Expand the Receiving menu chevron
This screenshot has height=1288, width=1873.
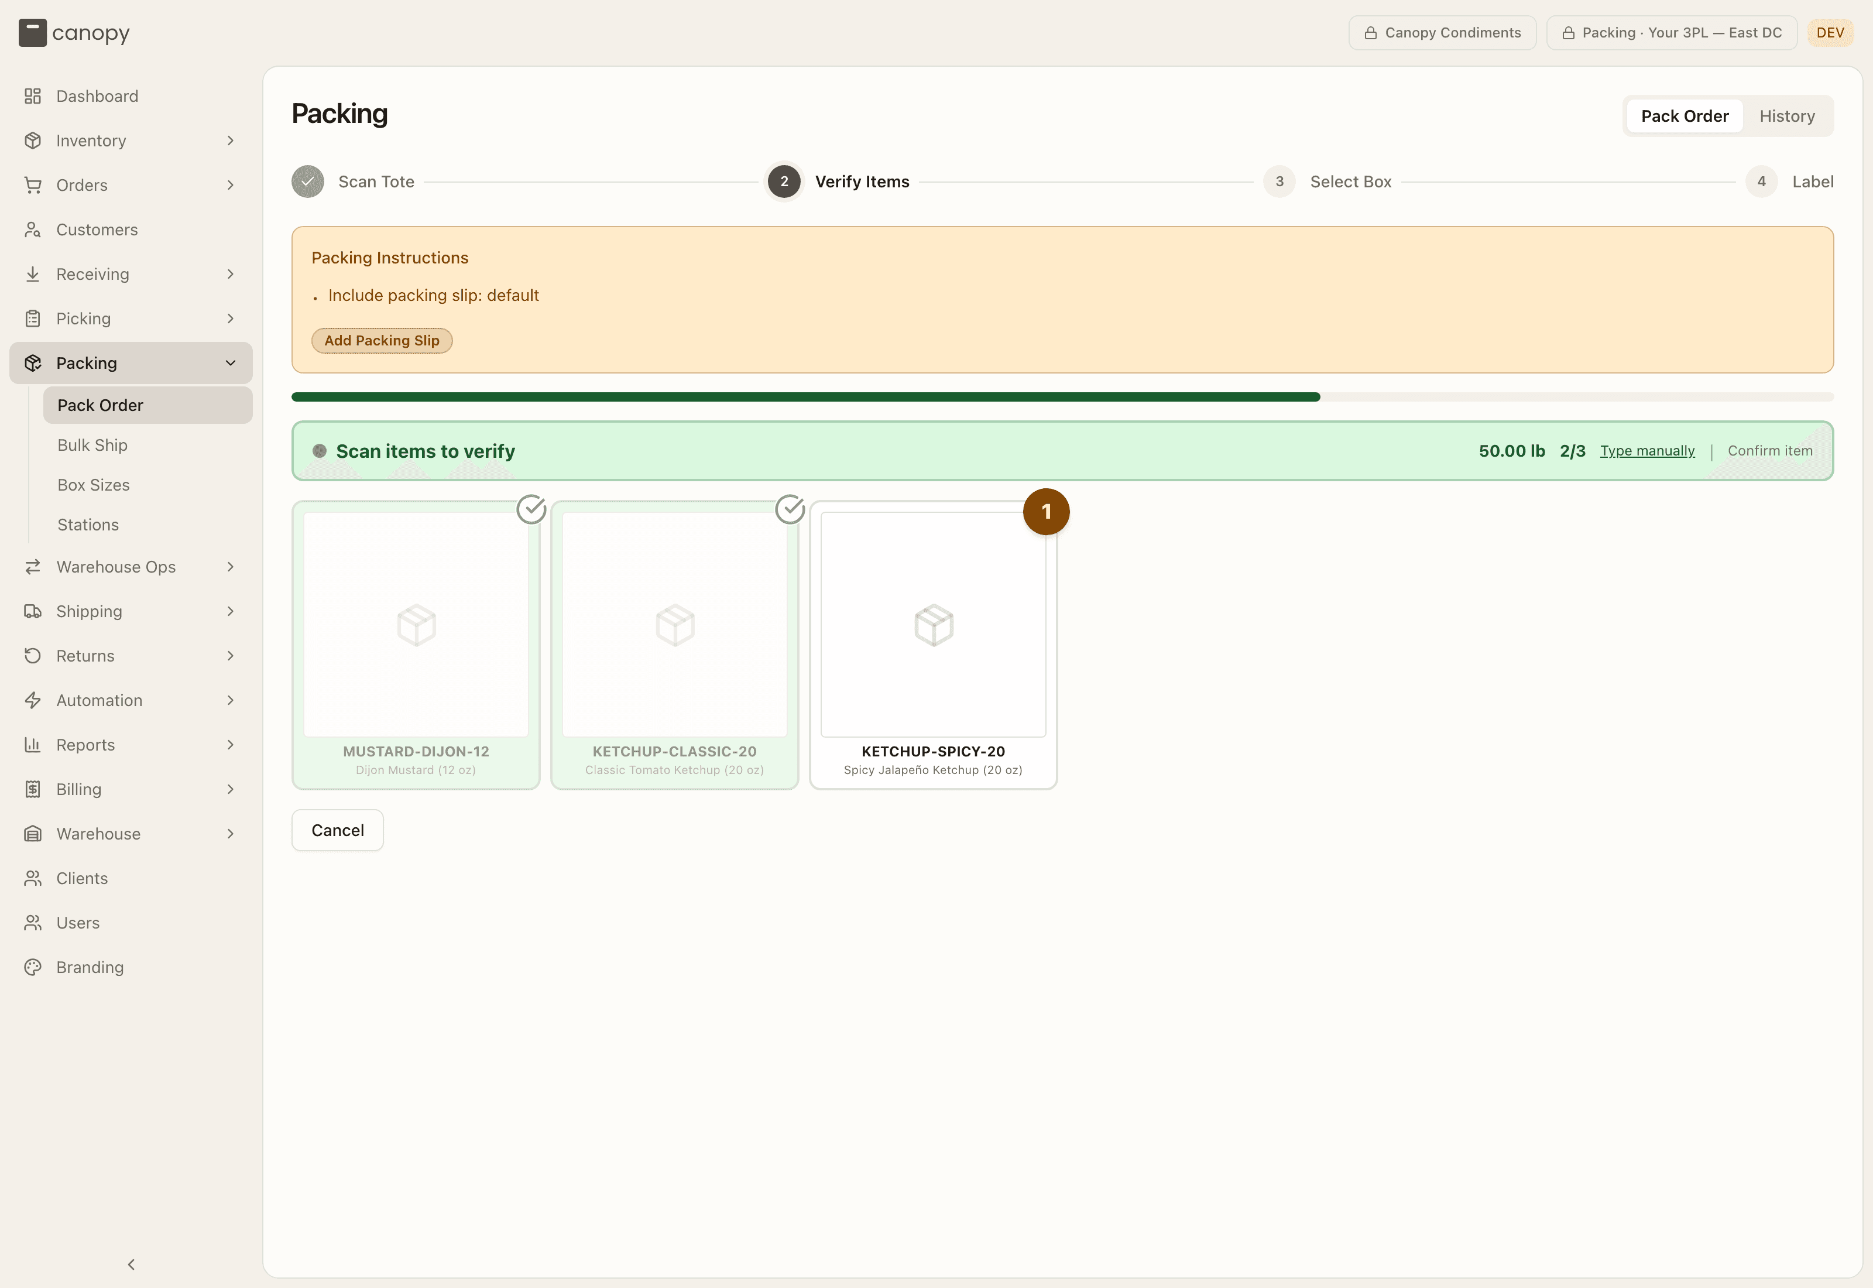pos(231,273)
